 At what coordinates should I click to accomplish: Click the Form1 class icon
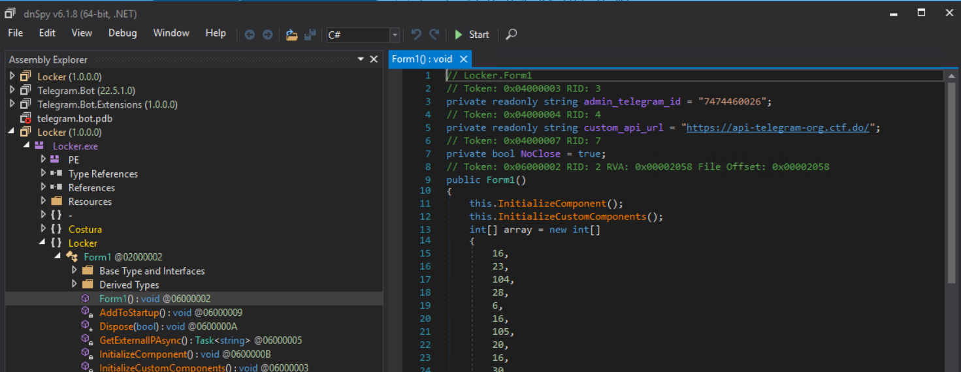tap(73, 256)
